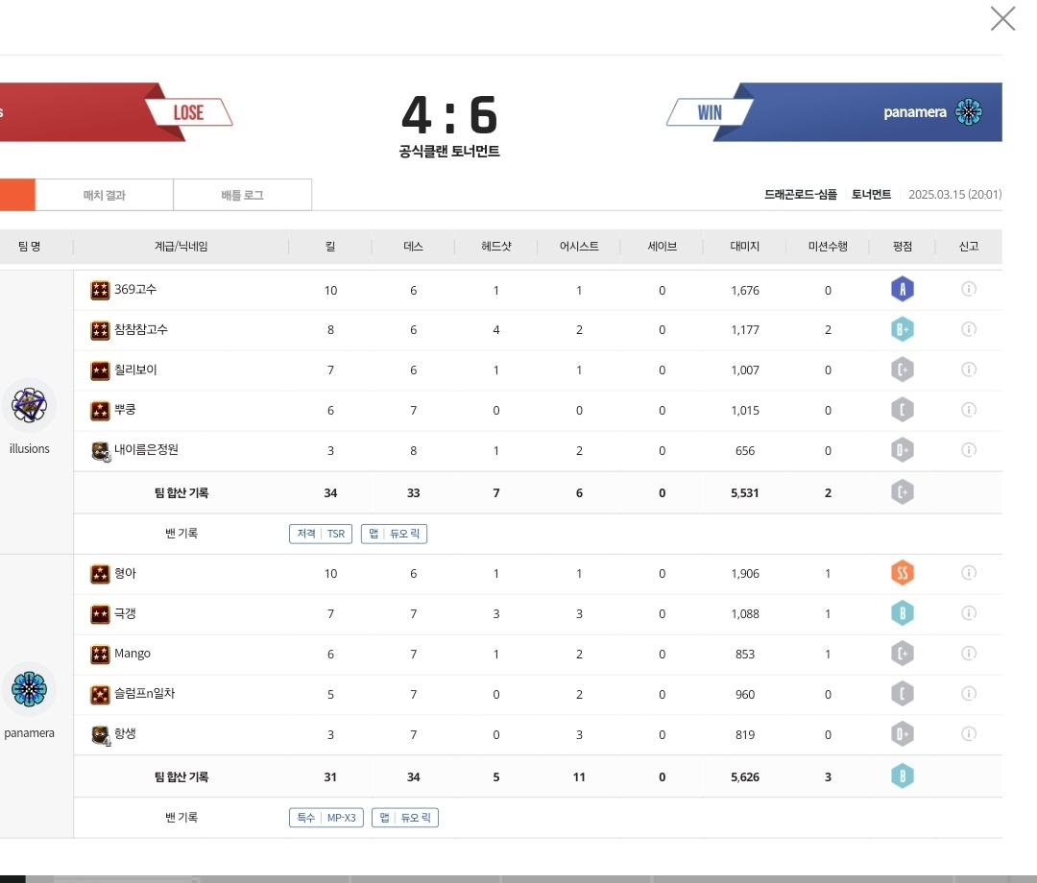Close the match result popup
The height and width of the screenshot is (883, 1037).
(x=1002, y=19)
